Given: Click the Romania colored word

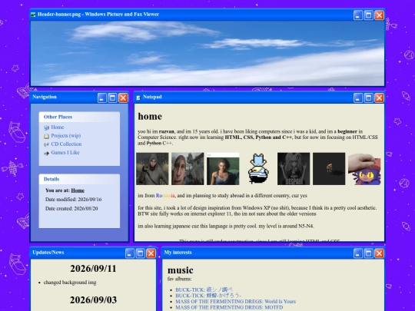Looking at the screenshot, I should [x=165, y=196].
